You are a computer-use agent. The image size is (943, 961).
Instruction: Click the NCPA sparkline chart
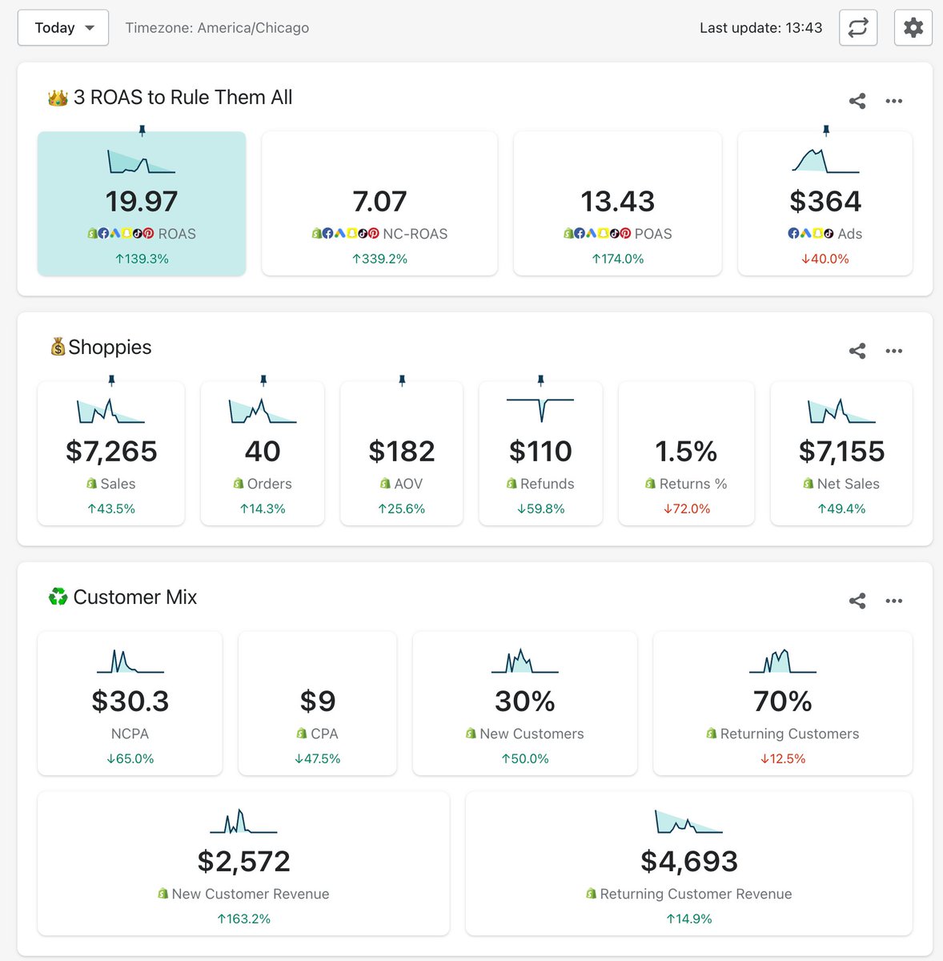tap(130, 661)
